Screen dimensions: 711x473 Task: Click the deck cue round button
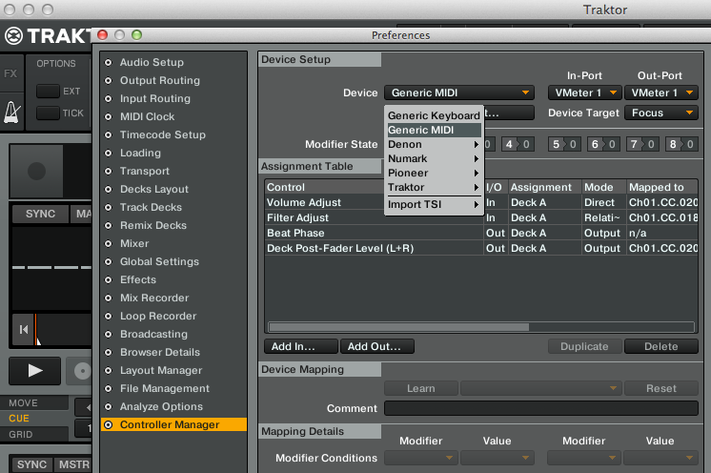(x=81, y=371)
